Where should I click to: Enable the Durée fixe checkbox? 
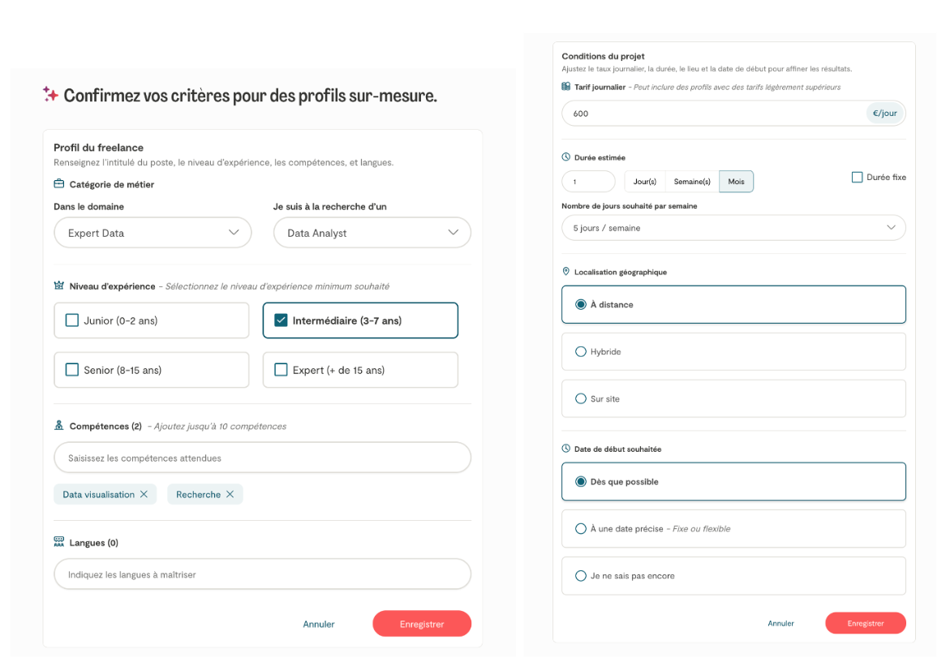(x=857, y=177)
